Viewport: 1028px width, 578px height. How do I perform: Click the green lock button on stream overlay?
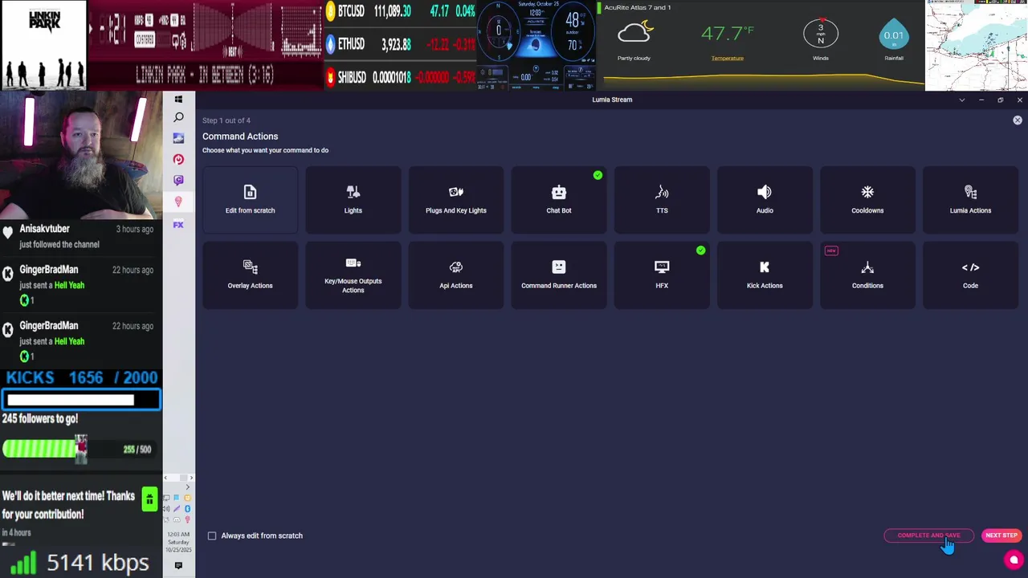click(149, 499)
